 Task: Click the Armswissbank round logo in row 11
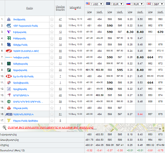(x=9, y=83)
